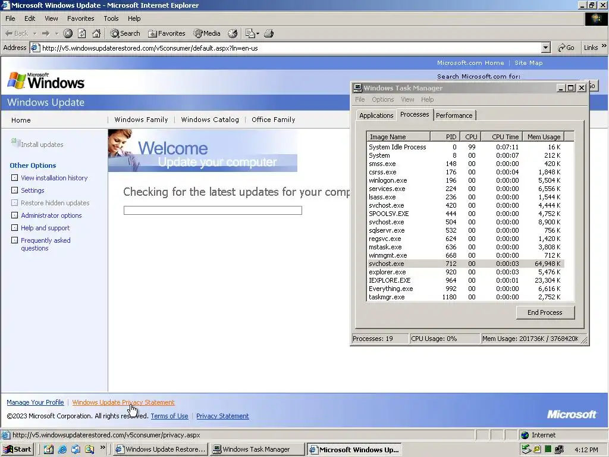The width and height of the screenshot is (609, 457).
Task: Click the Windows flag logo on the page
Action: click(16, 80)
